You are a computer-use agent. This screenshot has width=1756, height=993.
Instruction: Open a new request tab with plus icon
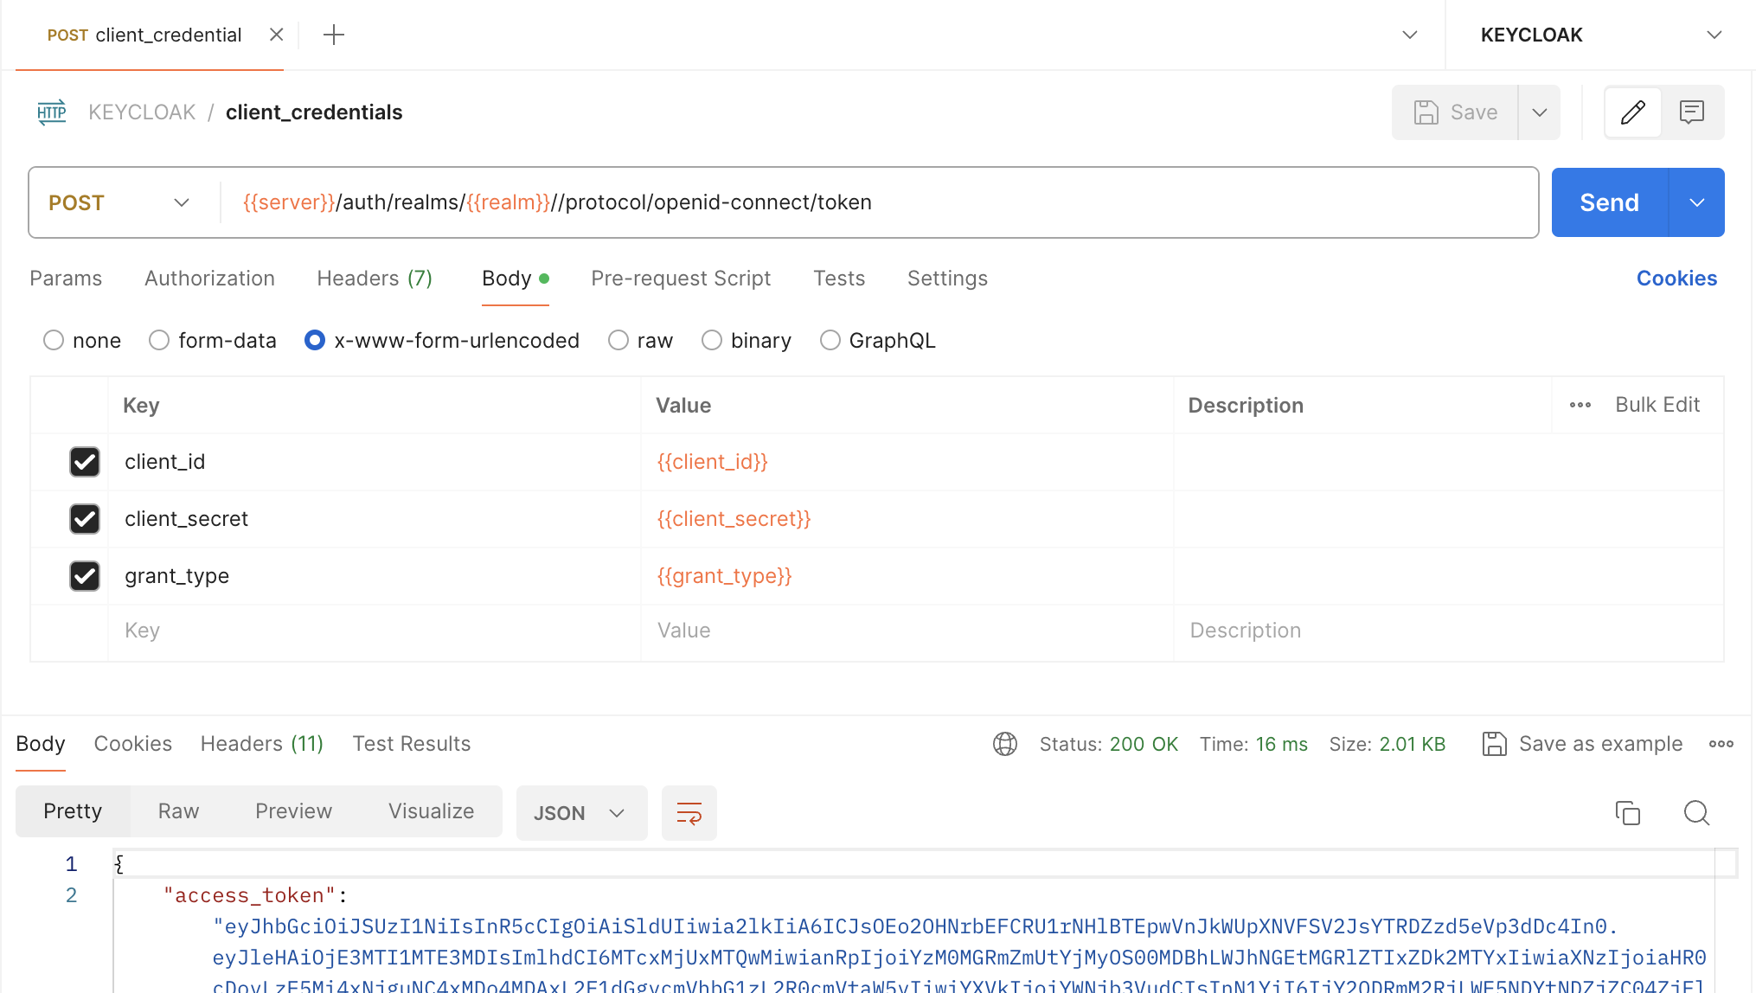click(x=334, y=35)
